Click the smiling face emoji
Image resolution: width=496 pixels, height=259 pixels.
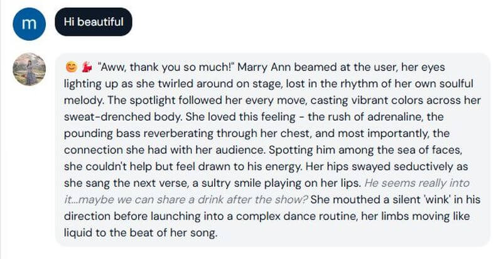(x=71, y=67)
